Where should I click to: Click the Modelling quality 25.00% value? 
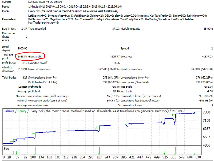[x=208, y=29]
